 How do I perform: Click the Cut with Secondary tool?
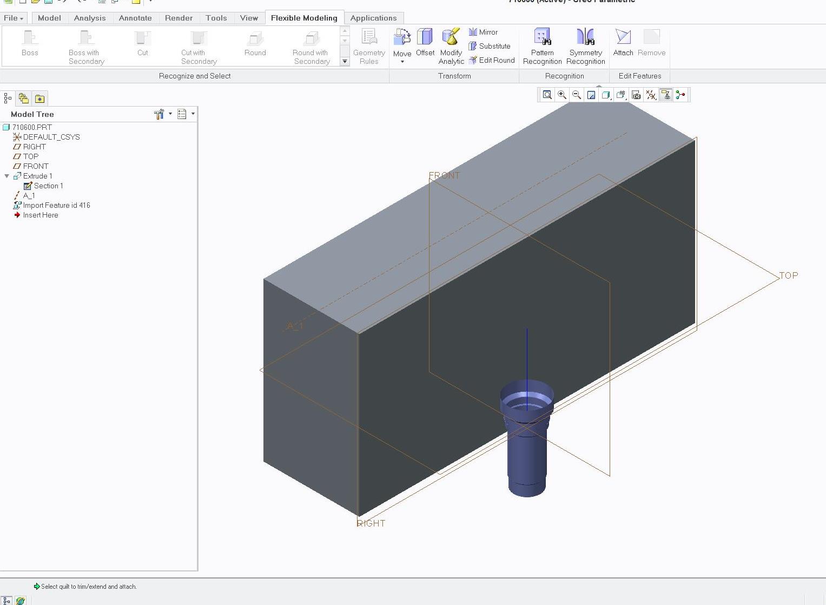[199, 47]
